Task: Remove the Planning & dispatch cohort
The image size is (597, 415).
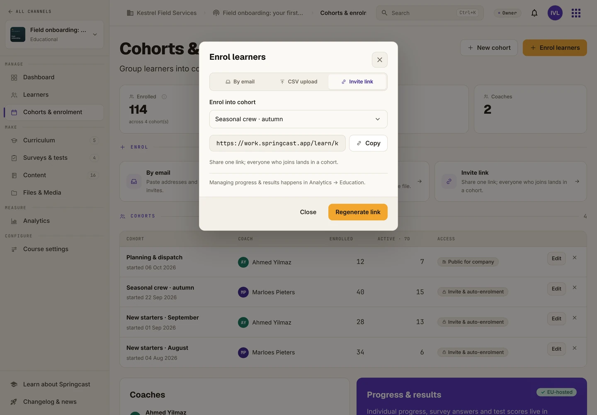Action: (x=575, y=258)
